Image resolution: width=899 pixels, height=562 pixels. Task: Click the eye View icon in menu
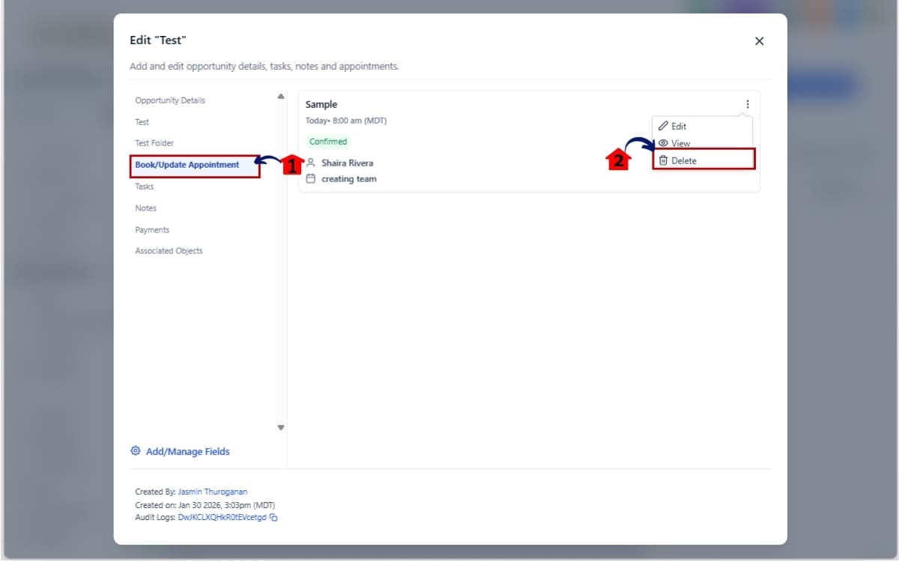[663, 143]
